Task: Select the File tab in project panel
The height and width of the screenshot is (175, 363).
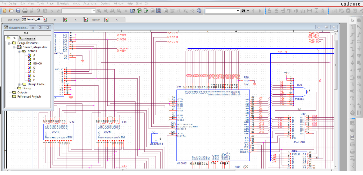Action: coord(12,38)
